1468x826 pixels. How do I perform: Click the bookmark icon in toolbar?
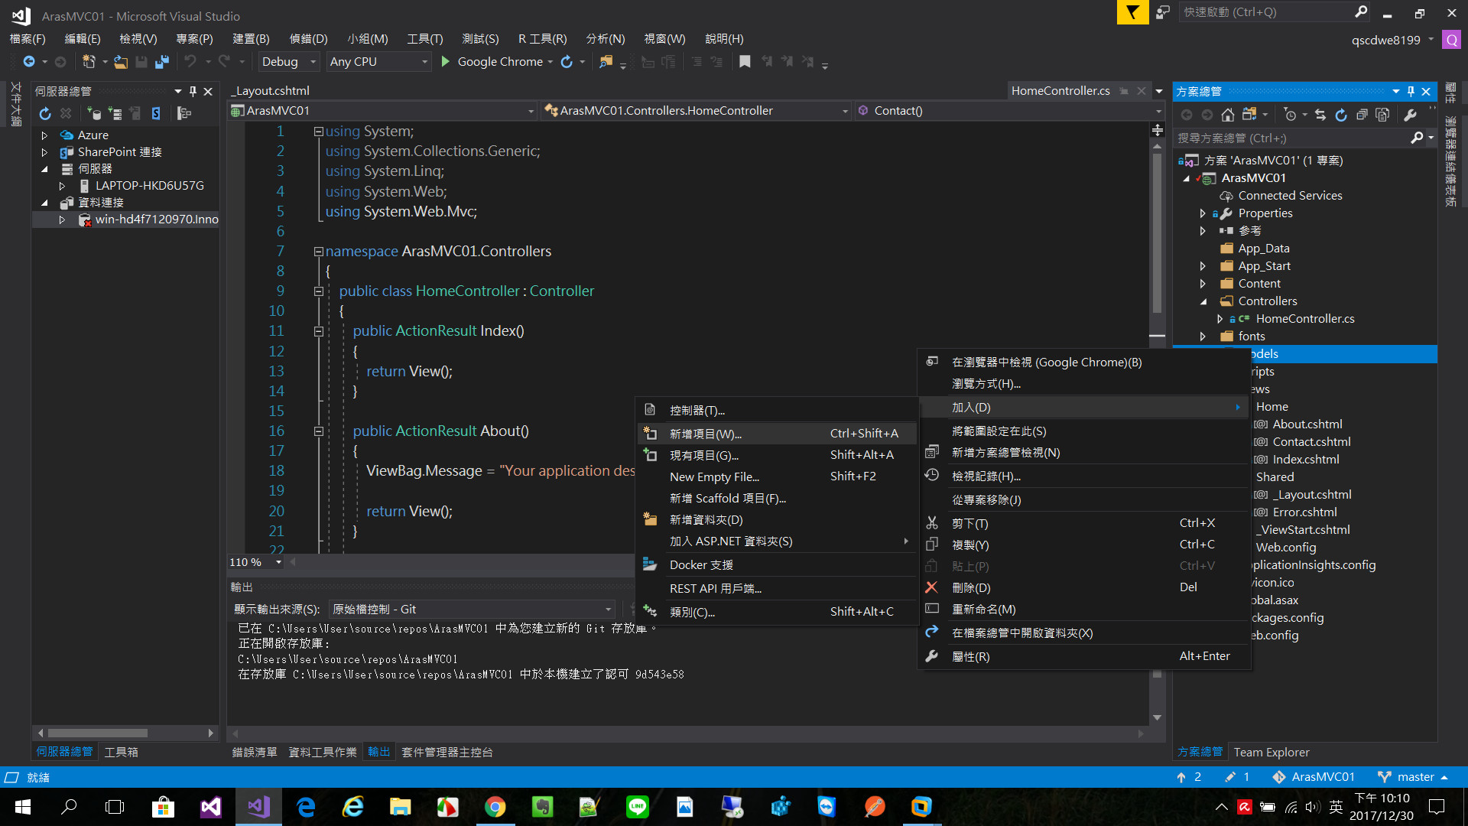pos(745,62)
